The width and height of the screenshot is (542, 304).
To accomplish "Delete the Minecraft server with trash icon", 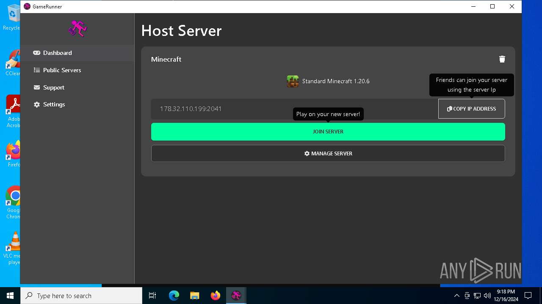I will point(502,59).
